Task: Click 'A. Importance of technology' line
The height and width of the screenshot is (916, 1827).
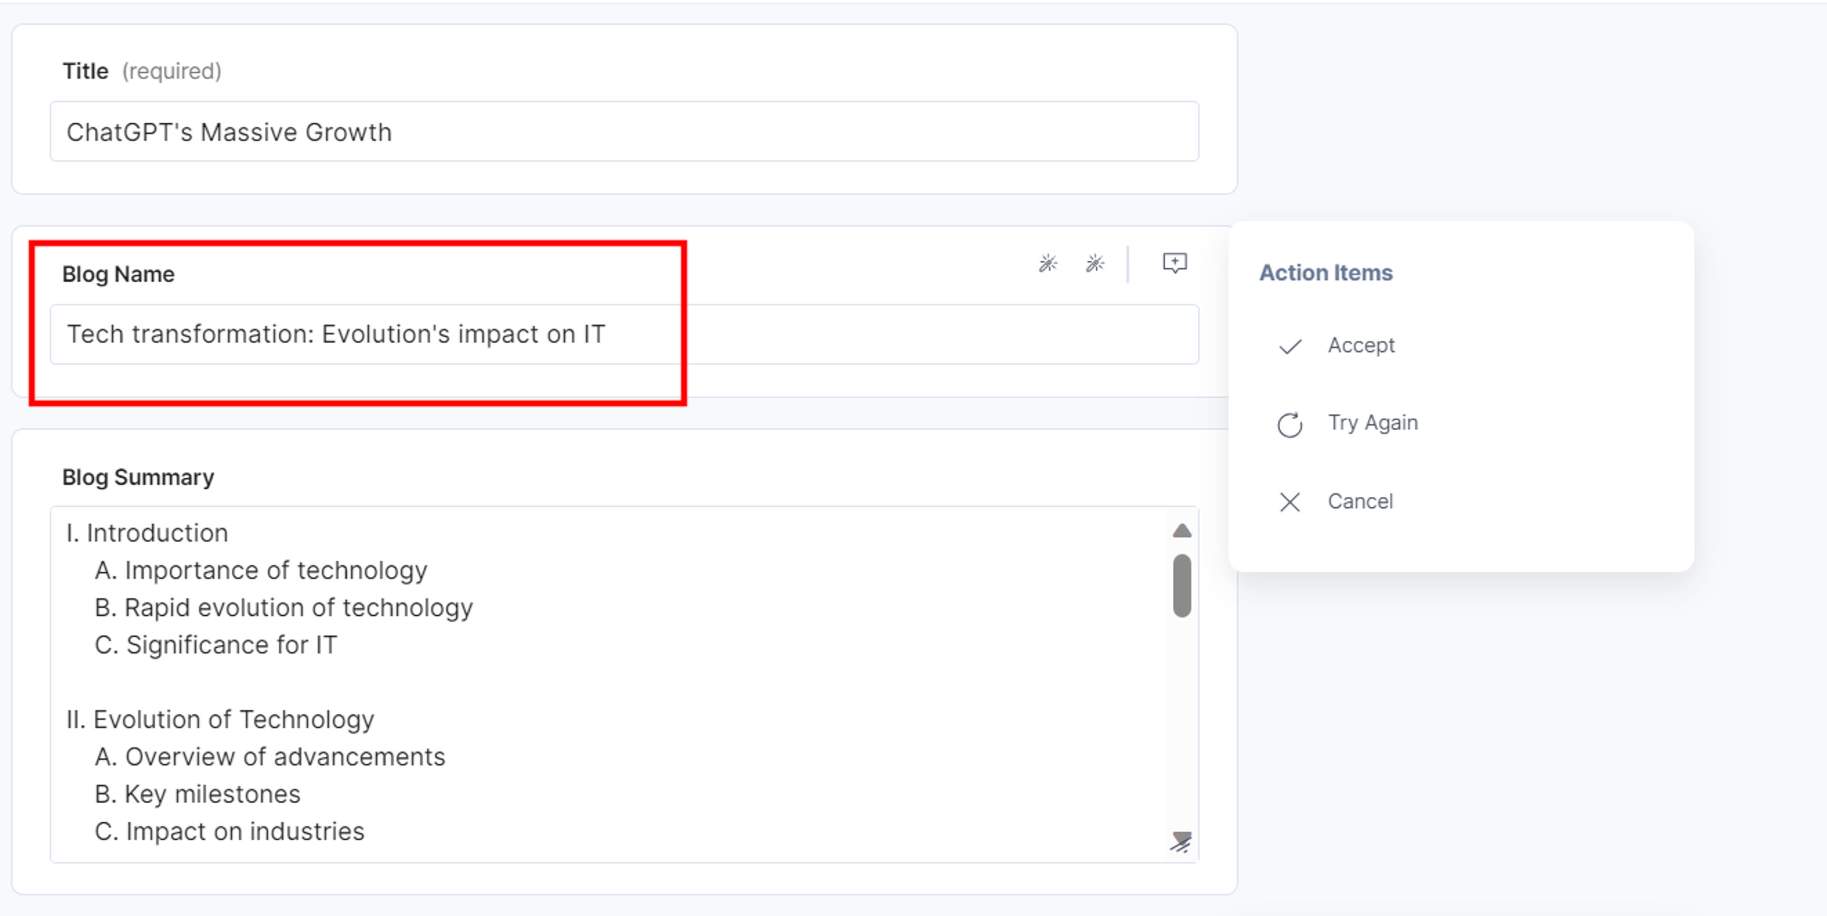Action: click(261, 571)
